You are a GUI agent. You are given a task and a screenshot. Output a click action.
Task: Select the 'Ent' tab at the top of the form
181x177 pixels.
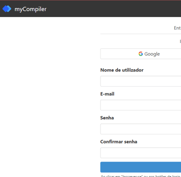pos(177,28)
